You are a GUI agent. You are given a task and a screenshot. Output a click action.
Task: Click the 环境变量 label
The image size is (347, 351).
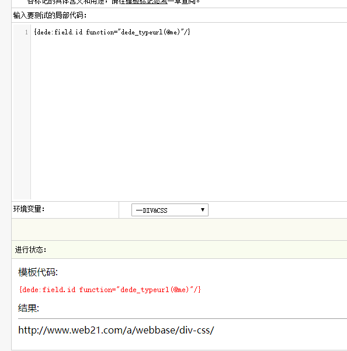tap(29, 209)
